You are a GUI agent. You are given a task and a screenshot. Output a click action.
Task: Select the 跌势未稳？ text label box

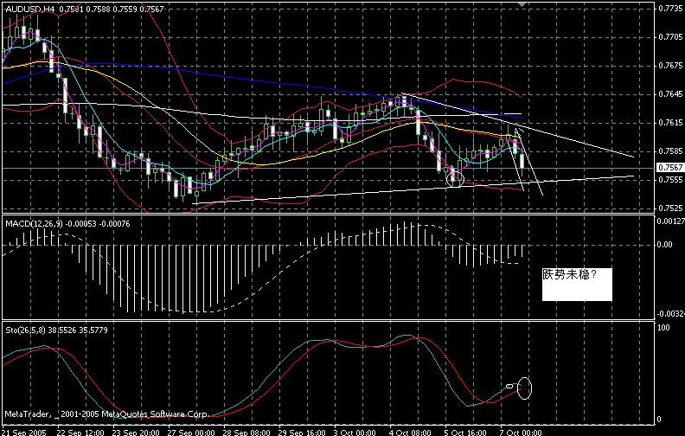click(x=577, y=285)
